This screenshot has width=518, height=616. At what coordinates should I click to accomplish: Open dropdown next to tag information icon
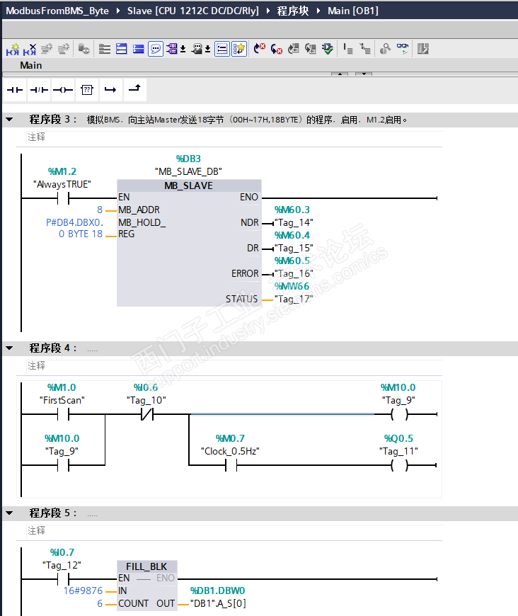pos(208,49)
